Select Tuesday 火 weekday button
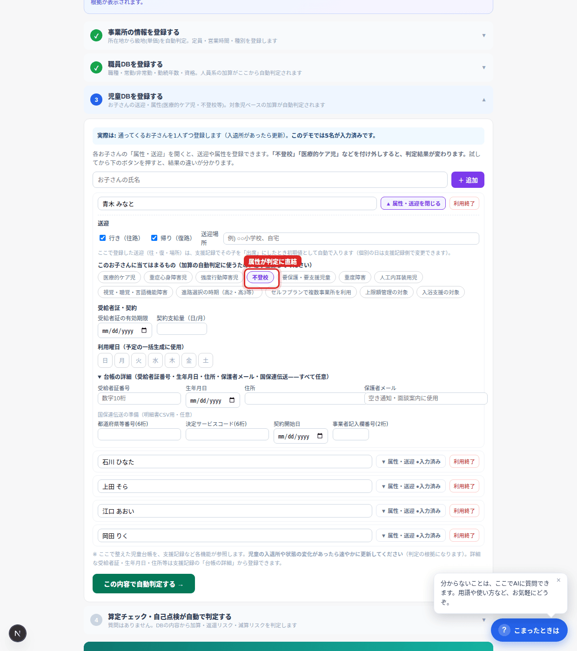Image resolution: width=577 pixels, height=651 pixels. coord(139,360)
